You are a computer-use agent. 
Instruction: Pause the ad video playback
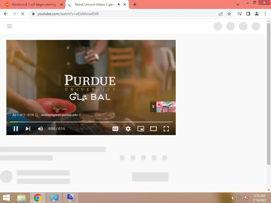click(x=16, y=129)
